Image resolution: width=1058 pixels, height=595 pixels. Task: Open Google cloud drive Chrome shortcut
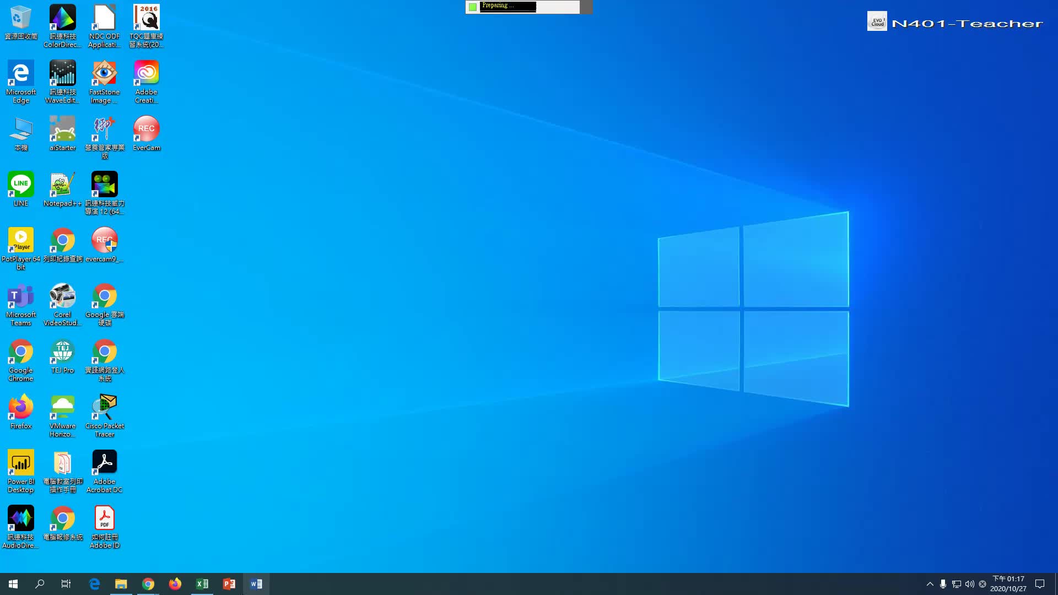pyautogui.click(x=104, y=304)
